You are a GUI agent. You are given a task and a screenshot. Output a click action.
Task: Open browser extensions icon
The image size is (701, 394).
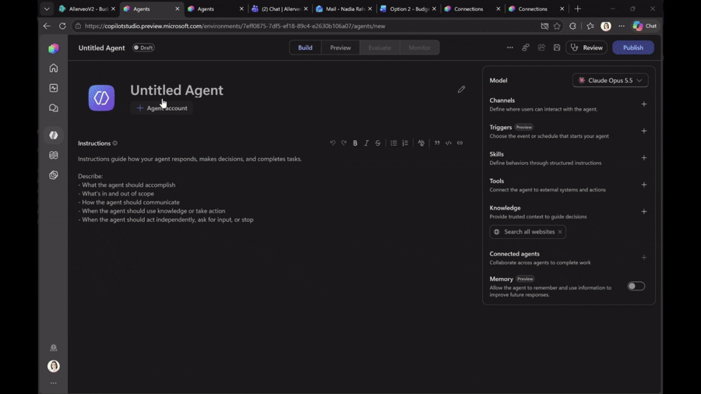572,26
